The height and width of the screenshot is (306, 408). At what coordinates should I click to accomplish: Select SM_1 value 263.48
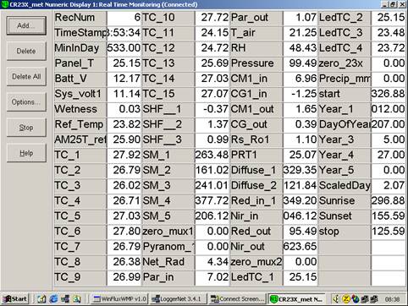[x=212, y=155]
